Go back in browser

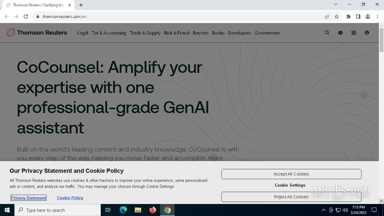(x=7, y=16)
